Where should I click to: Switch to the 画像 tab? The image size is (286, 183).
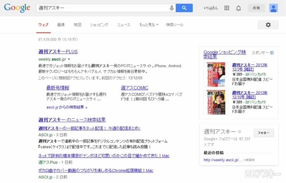coord(61,25)
